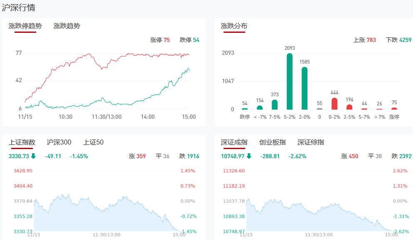The image size is (413, 240).
Task: Open the 涨跌趋势 tab
Action: (67, 26)
